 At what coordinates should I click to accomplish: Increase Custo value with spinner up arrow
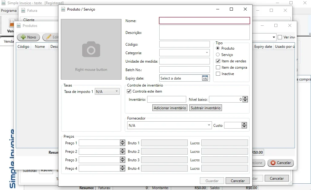click(x=244, y=124)
